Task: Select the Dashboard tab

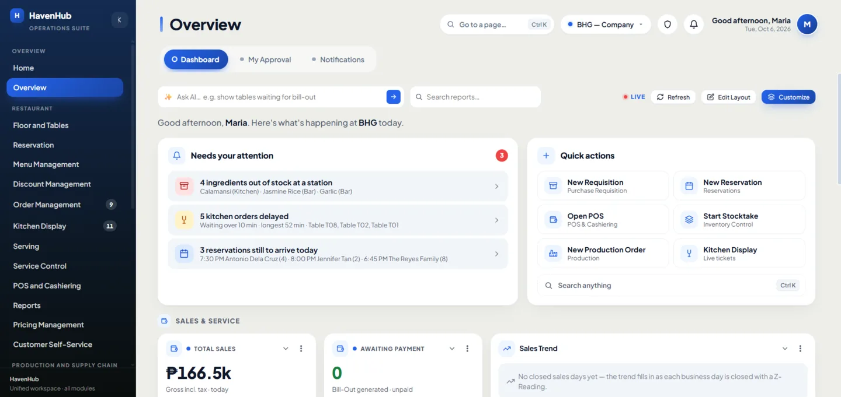Action: tap(196, 59)
